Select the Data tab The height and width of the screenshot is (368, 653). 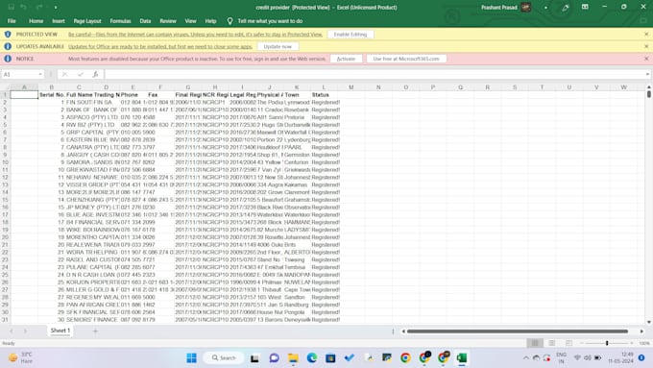(x=145, y=21)
